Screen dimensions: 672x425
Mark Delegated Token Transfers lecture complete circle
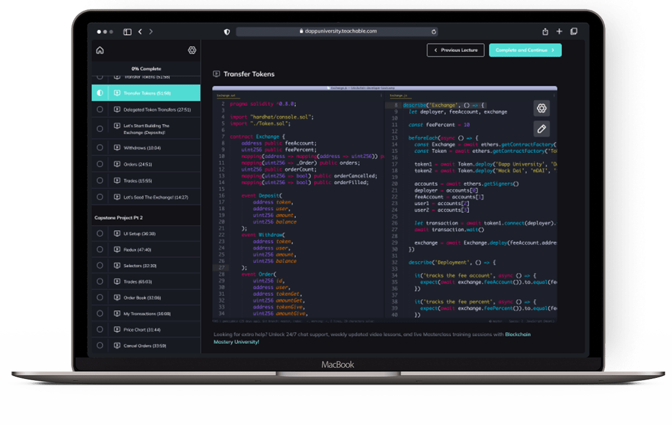click(100, 109)
